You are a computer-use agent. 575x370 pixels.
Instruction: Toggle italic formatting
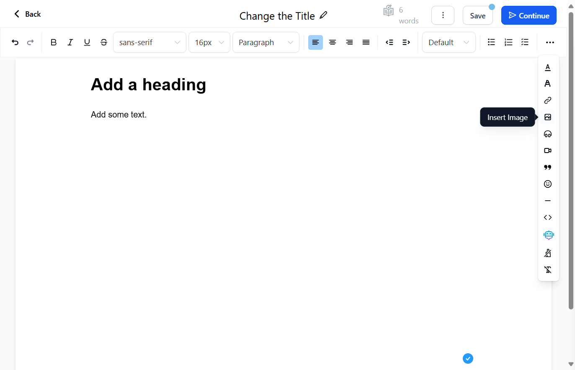click(70, 42)
